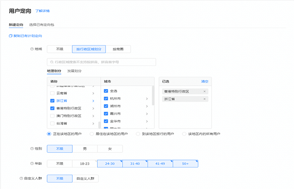Click the help icon beside 性别

point(32,149)
